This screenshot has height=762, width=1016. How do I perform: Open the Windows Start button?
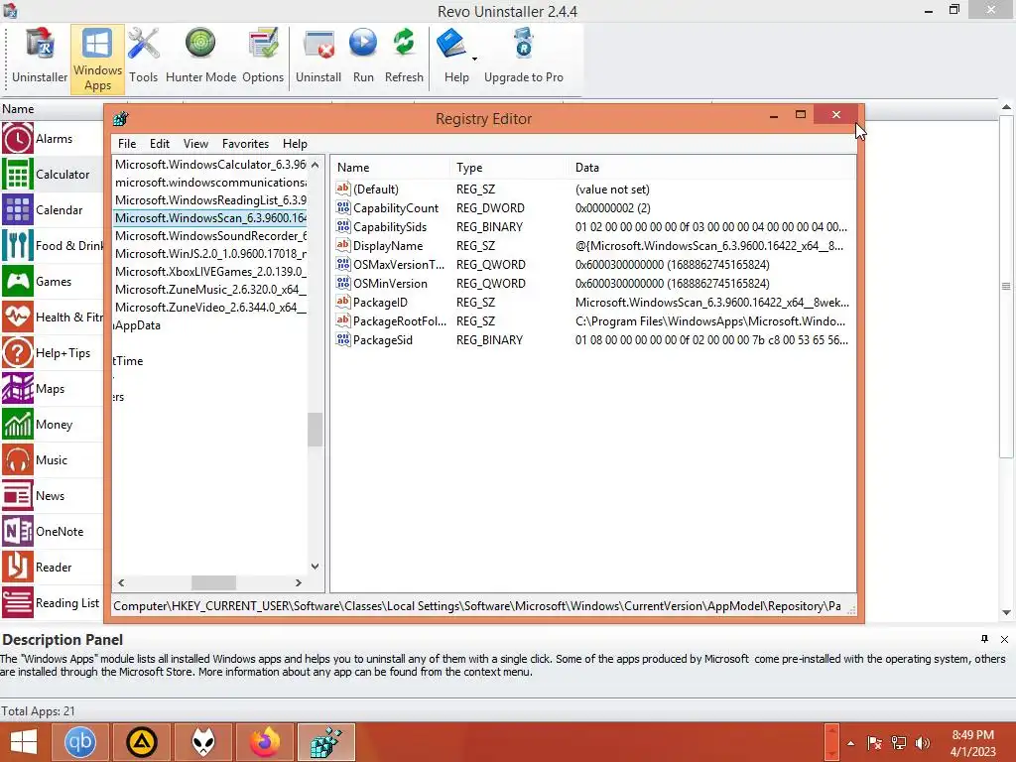coord(24,742)
